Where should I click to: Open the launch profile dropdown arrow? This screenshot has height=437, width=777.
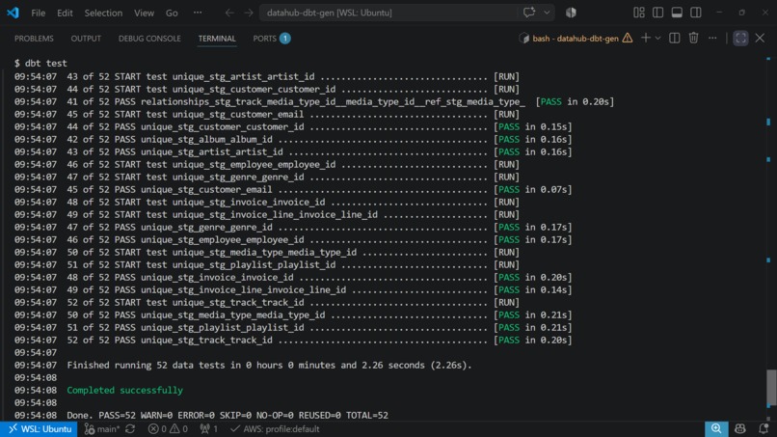pyautogui.click(x=658, y=39)
